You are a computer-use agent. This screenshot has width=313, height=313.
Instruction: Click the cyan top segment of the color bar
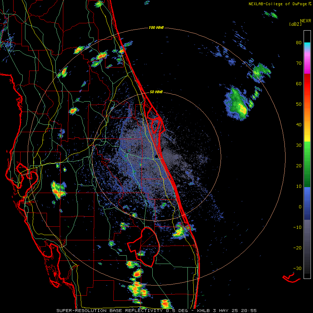point(307,45)
